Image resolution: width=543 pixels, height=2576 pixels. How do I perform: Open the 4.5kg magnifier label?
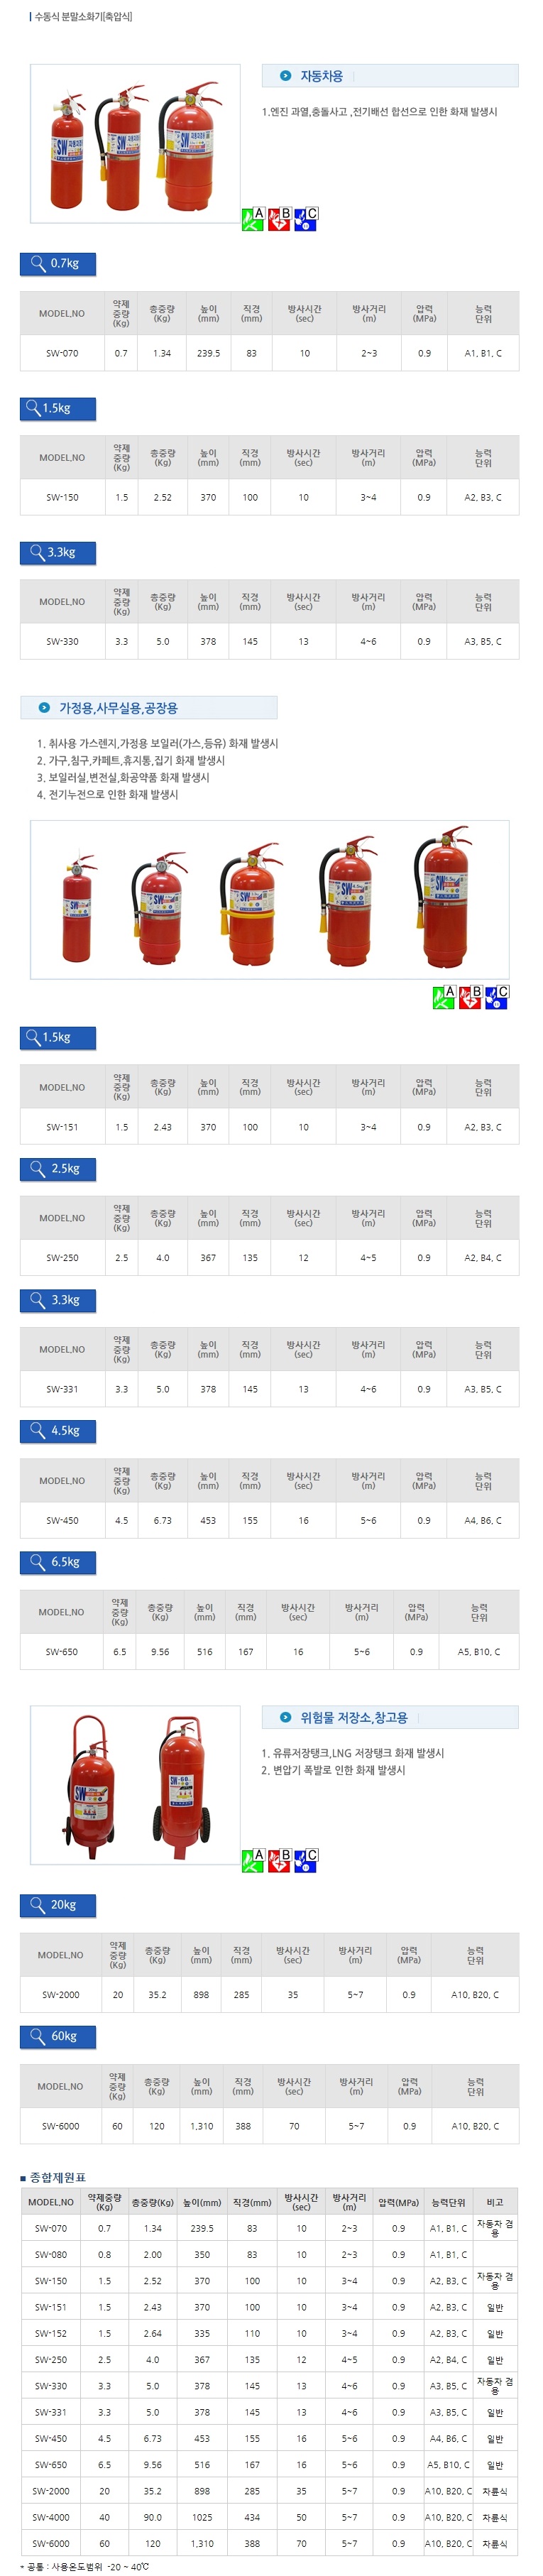coord(58,1431)
